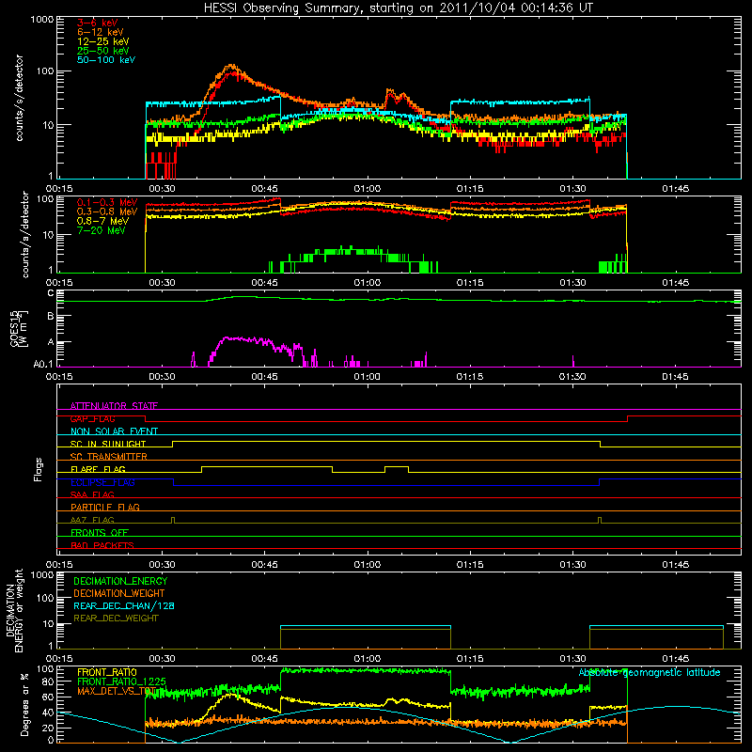This screenshot has height=752, width=752.
Task: Click the MAX_DET_VS_TOT legend entry
Action: 118,691
